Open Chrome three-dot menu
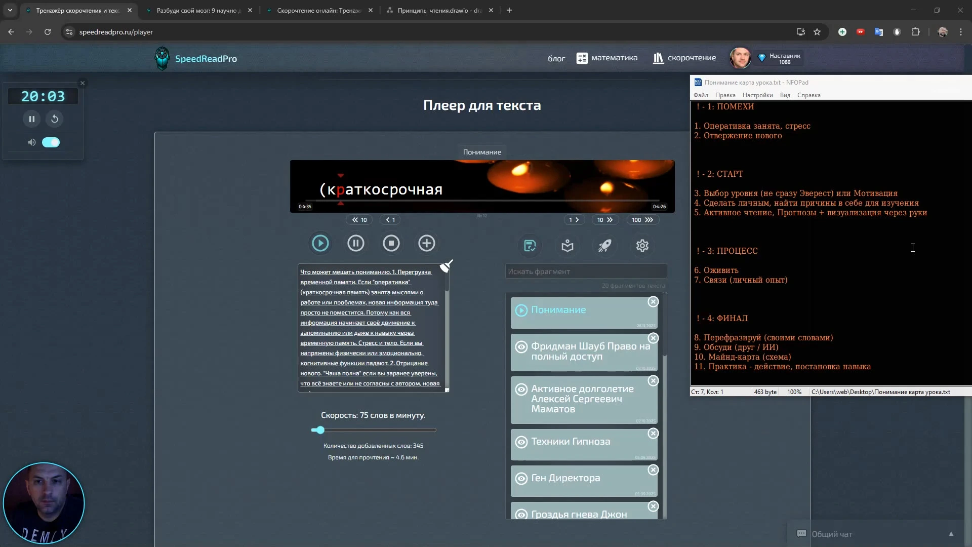This screenshot has height=547, width=972. (961, 32)
